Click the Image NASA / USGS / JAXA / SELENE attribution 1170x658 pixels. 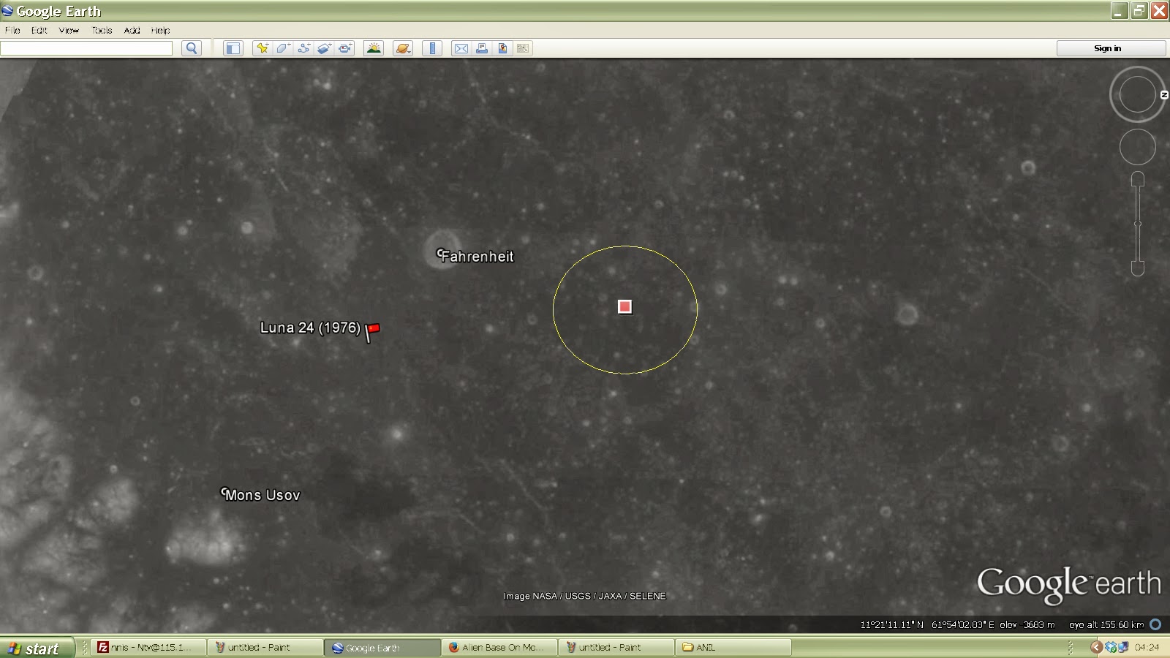[584, 596]
